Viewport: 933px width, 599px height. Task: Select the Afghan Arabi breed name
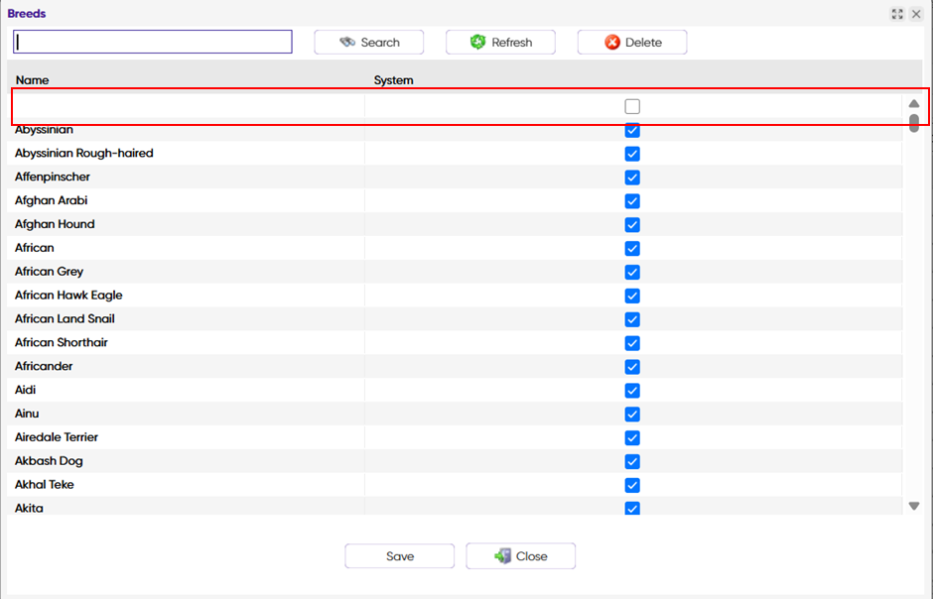52,201
